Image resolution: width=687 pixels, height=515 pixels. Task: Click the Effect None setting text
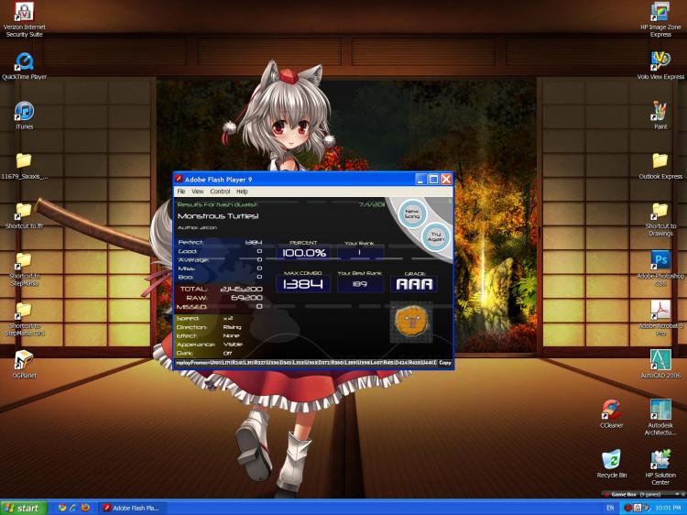(x=208, y=335)
